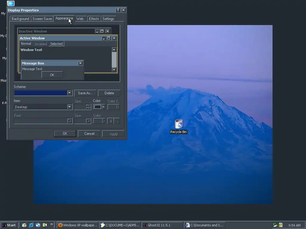Image resolution: width=306 pixels, height=229 pixels.
Task: Delete the selected scheme
Action: coord(109,93)
